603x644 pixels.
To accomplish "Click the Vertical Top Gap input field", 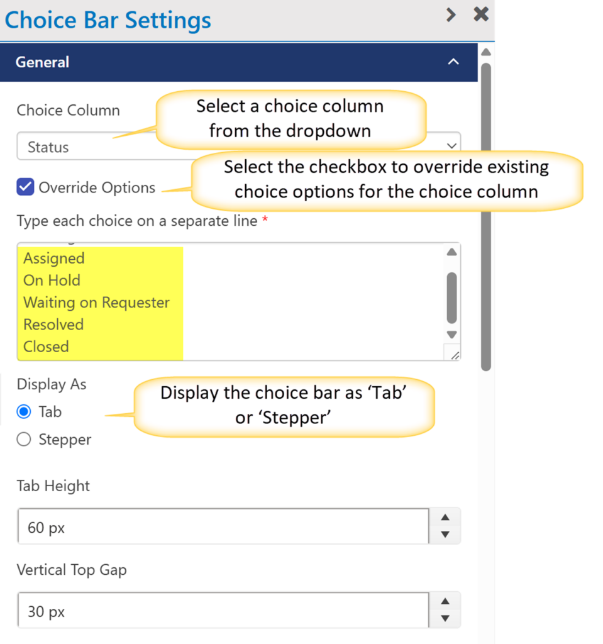I will tap(223, 611).
